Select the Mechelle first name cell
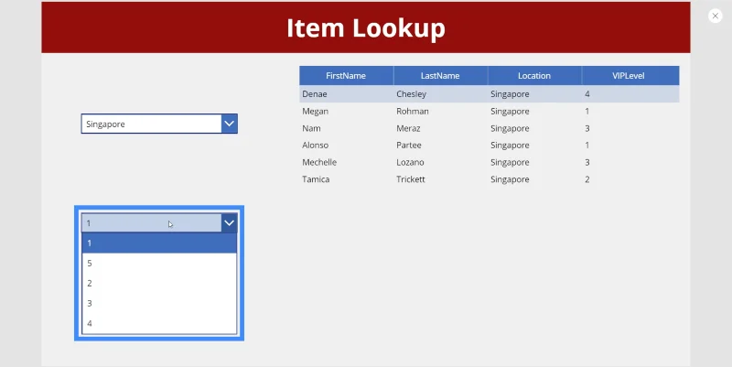Screen dimensions: 732x367 pyautogui.click(x=319, y=163)
